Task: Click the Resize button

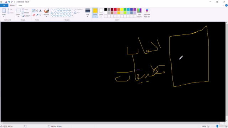Action: (x=25, y=13)
